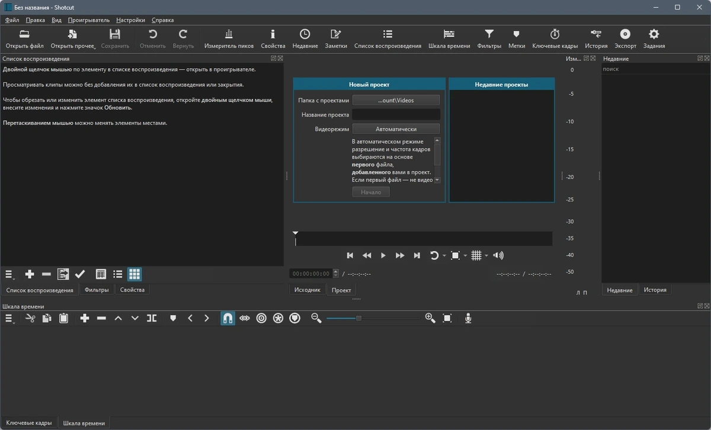Open the Keyframes (Ключевые кадры) stopwatch icon

pos(555,39)
